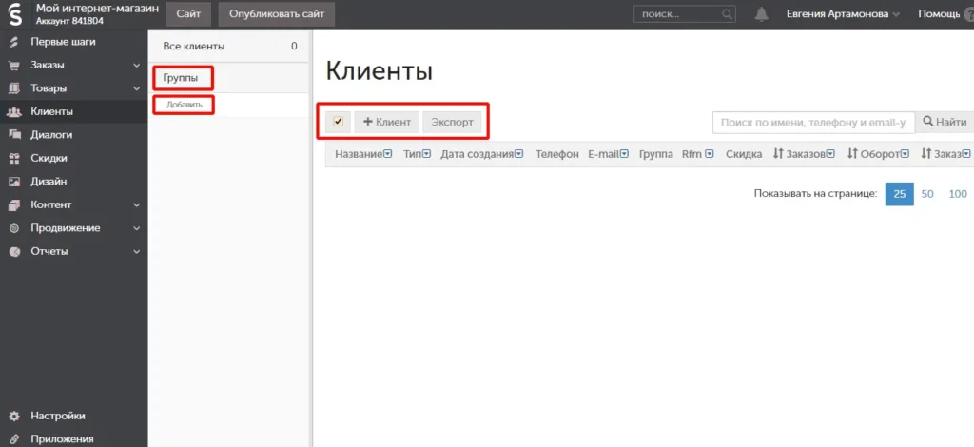Click the Телефон column header
Screen dimensions: 974x447
tap(557, 154)
